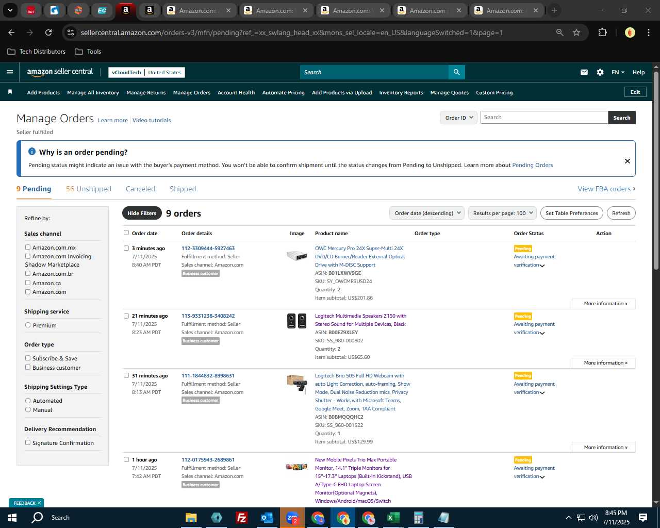The height and width of the screenshot is (528, 660).
Task: Open the Seller Central hamburger menu
Action: pos(10,72)
